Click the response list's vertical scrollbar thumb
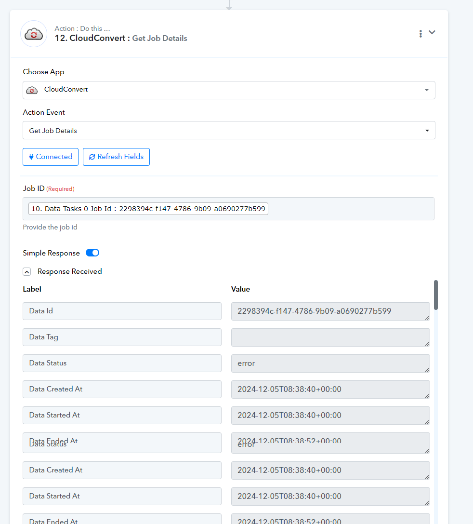473x524 pixels. click(435, 295)
